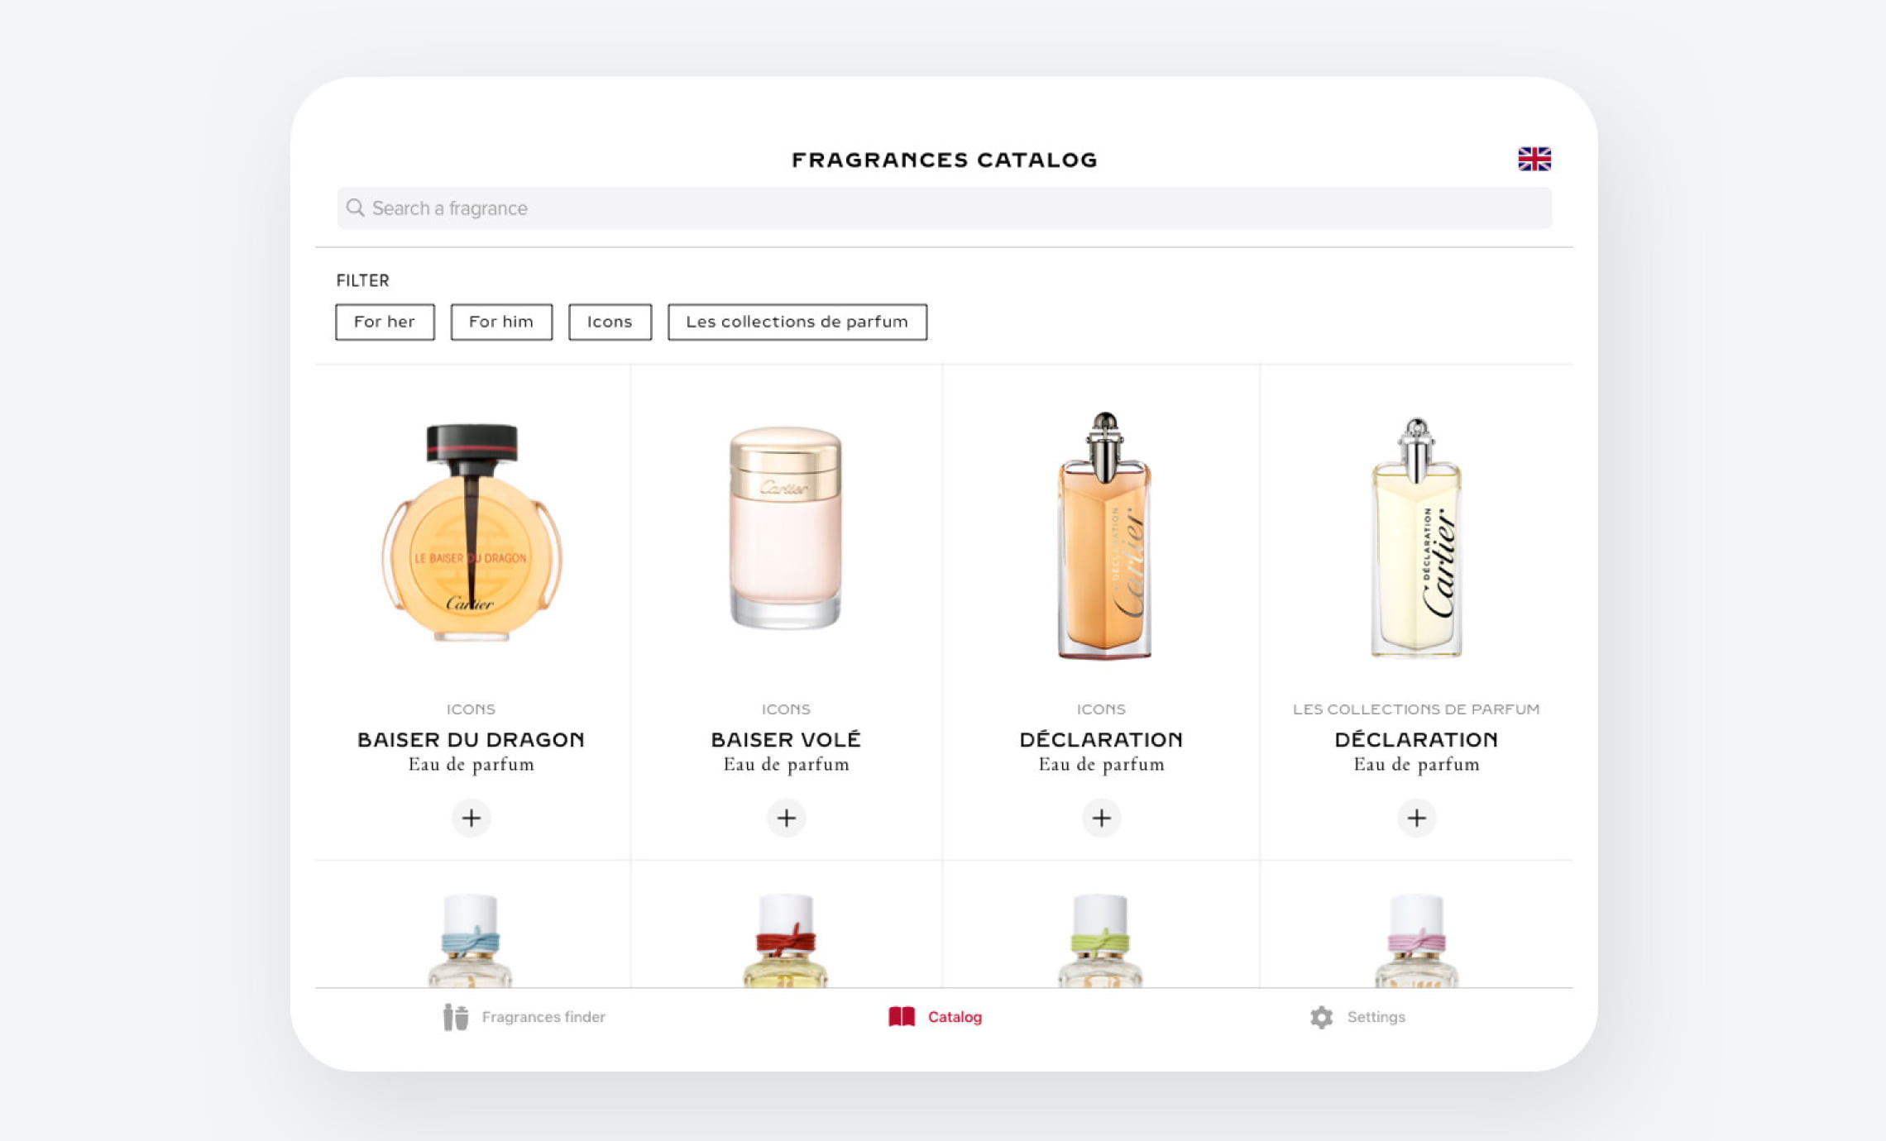Add Baiser du Dragon with plus icon

[x=471, y=818]
